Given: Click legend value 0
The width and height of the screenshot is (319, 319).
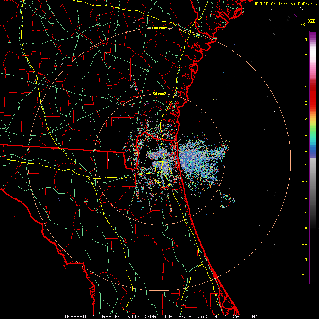Looking at the screenshot, I should 306,150.
